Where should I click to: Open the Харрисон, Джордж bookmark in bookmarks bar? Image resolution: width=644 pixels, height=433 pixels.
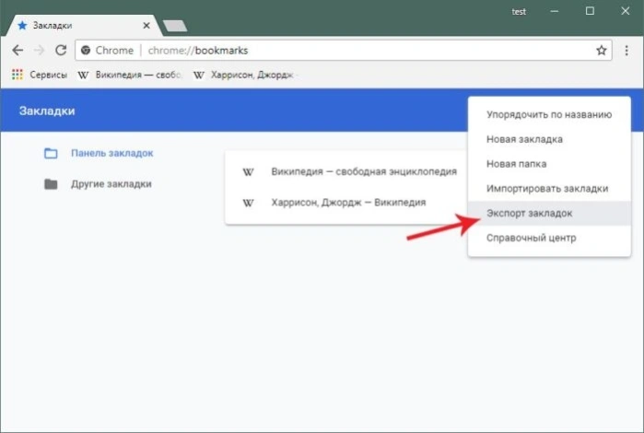(244, 75)
